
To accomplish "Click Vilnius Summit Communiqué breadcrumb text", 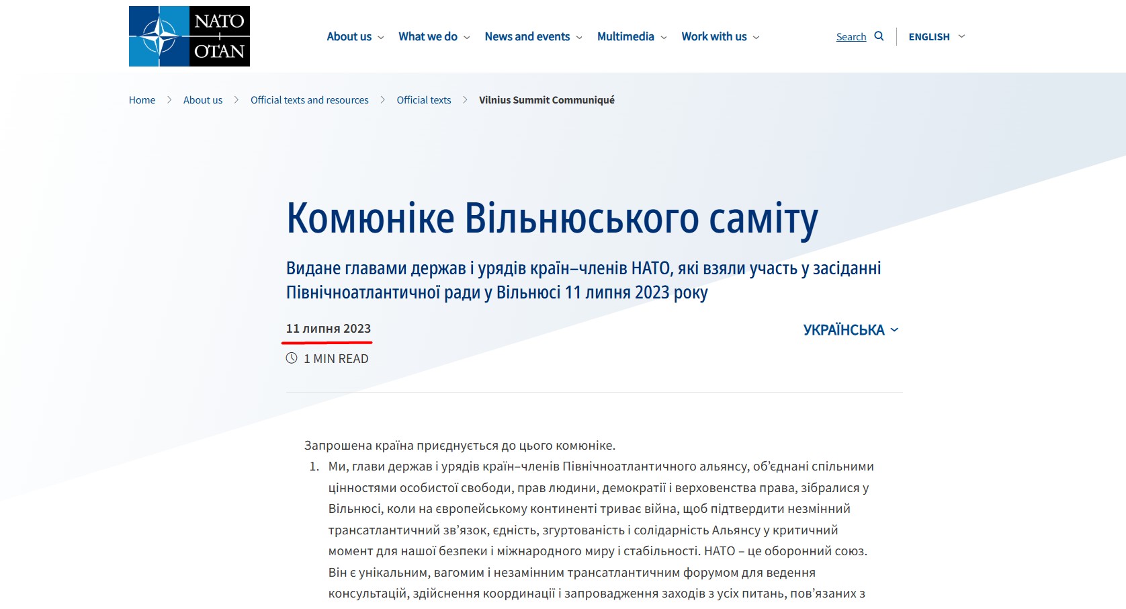I will click(547, 100).
